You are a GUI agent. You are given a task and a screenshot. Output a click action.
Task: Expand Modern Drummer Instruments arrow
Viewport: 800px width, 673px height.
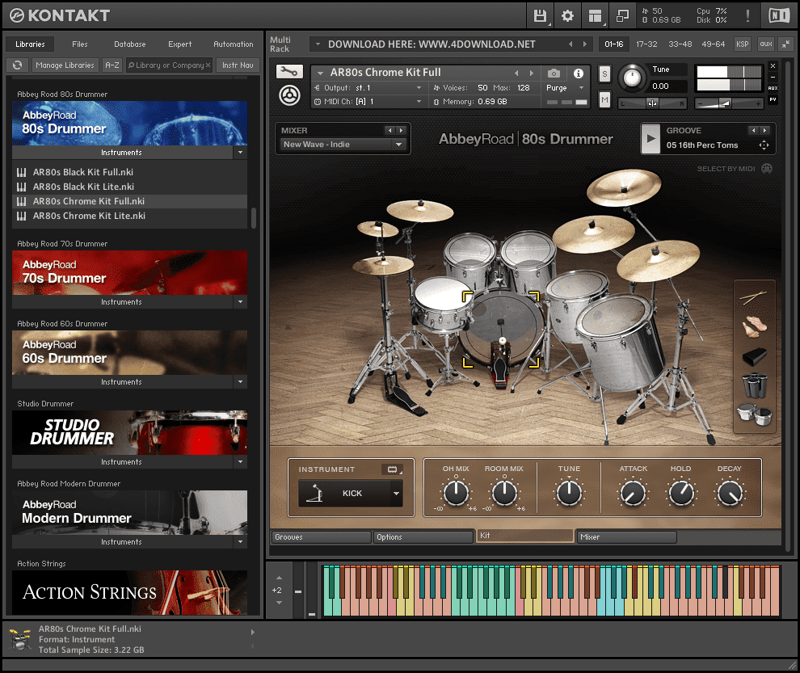pos(240,542)
